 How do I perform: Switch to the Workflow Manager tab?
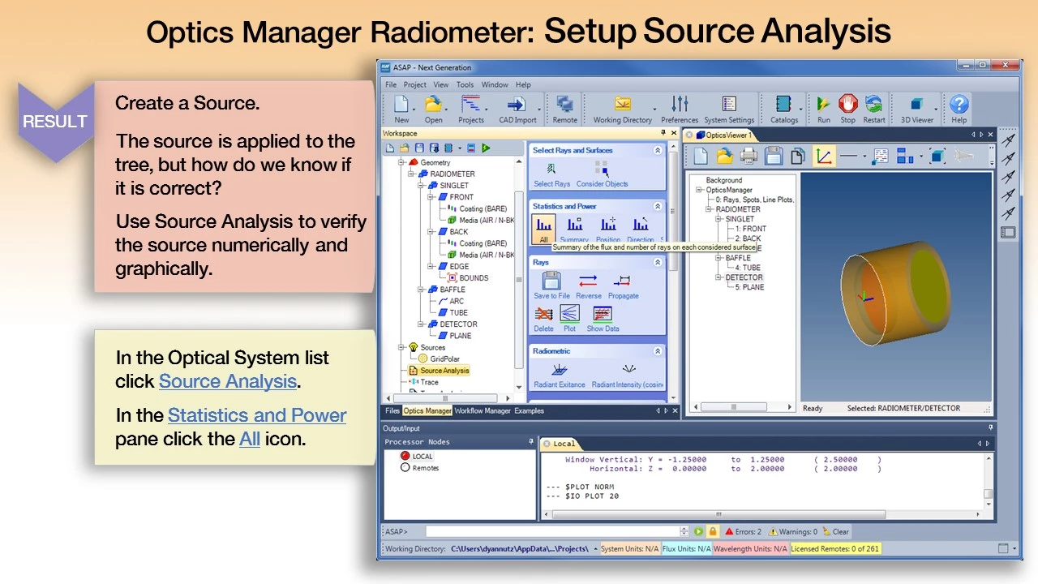pyautogui.click(x=482, y=411)
